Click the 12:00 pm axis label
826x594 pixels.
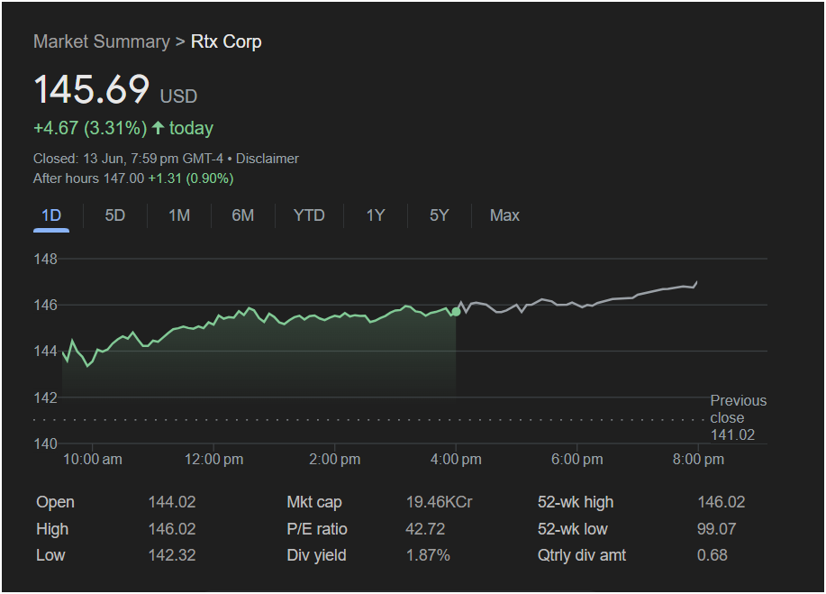[213, 459]
